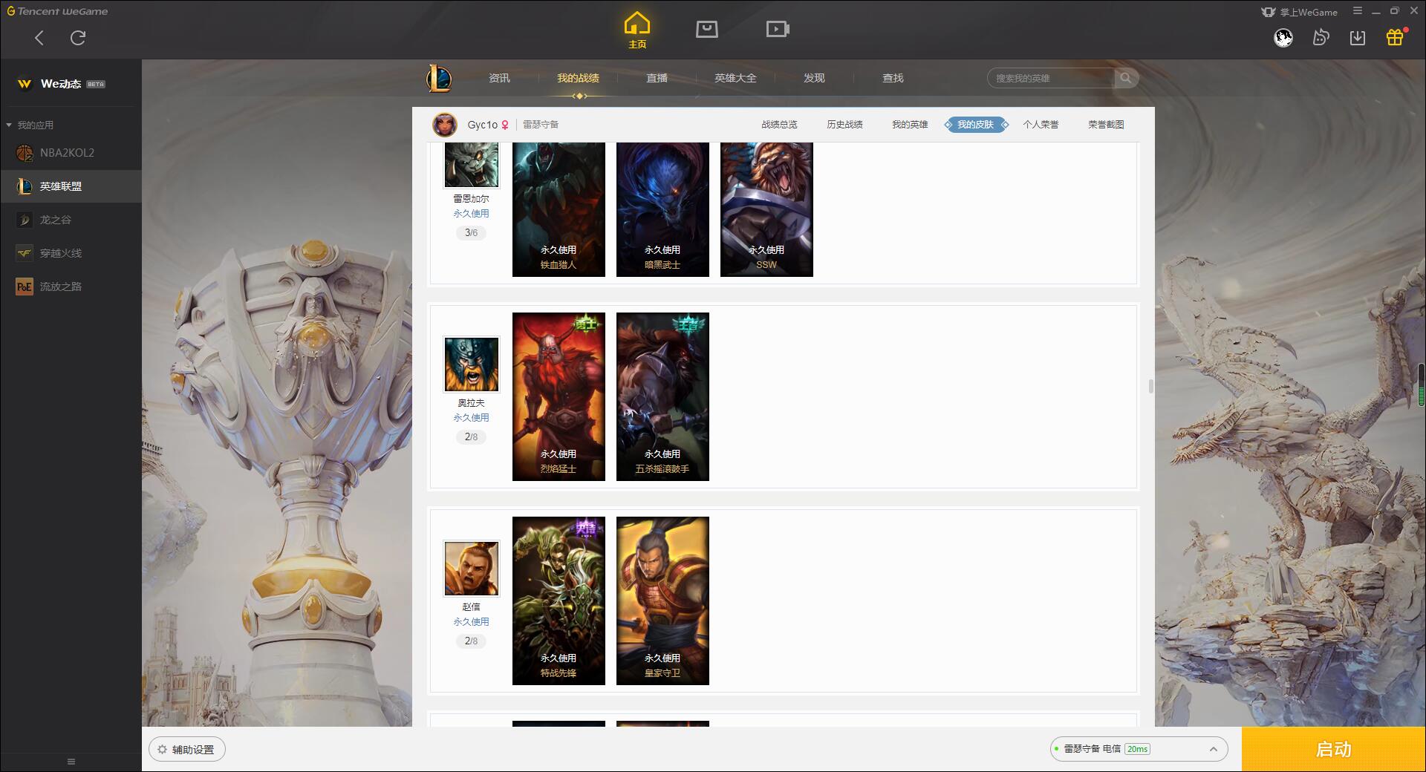Click the 特战先锋 skin card
The height and width of the screenshot is (772, 1426).
(x=559, y=601)
